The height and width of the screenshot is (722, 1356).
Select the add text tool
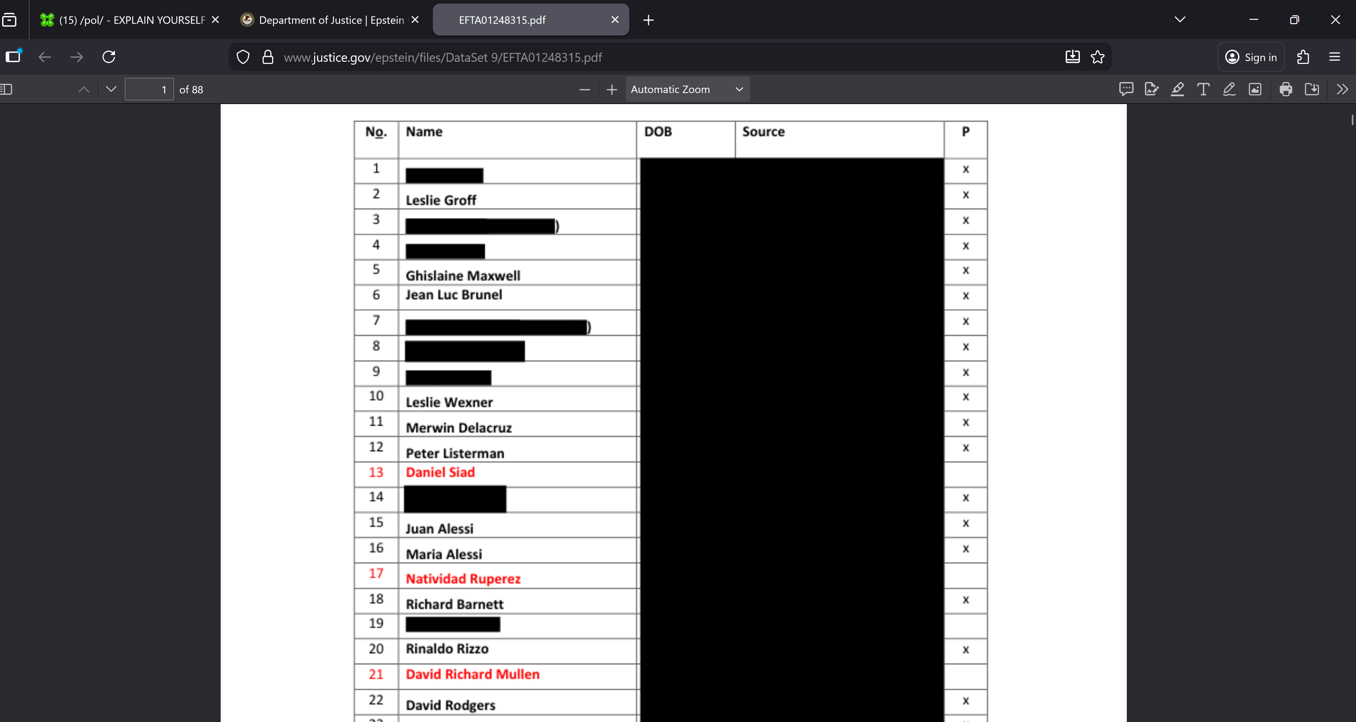(1203, 89)
